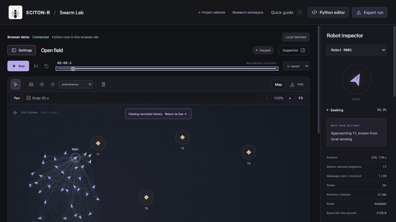Click the recorded history timeline handle
Viewport: 396px width, 222px height.
coord(73,69)
